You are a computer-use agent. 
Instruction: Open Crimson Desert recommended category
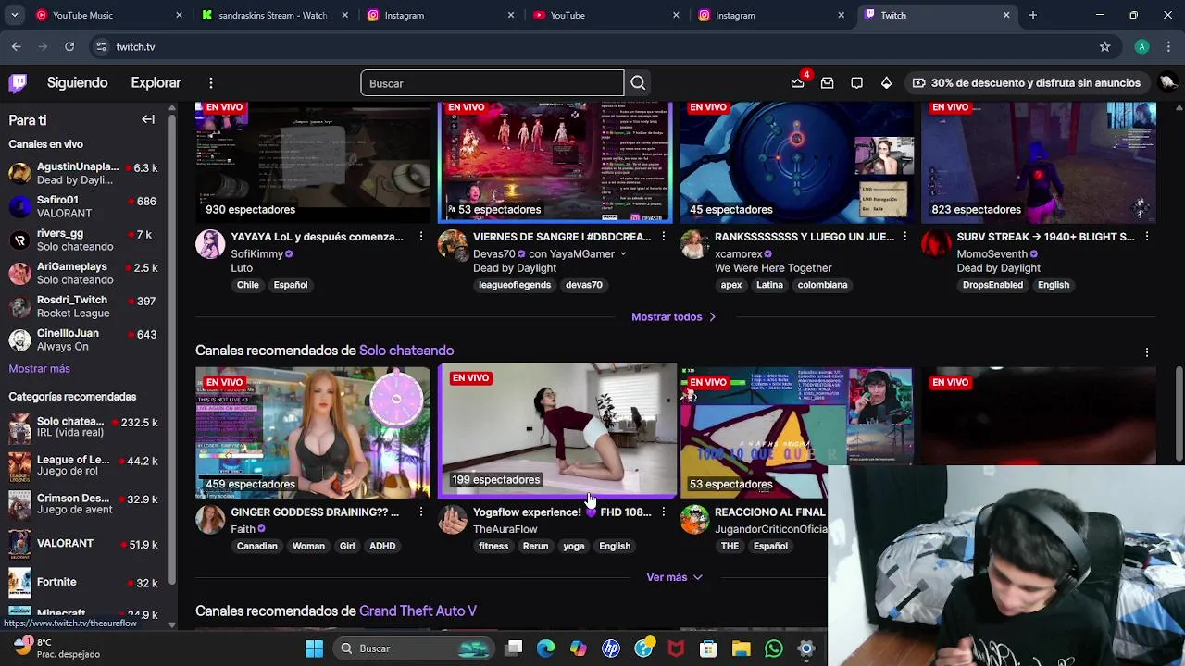coord(84,504)
